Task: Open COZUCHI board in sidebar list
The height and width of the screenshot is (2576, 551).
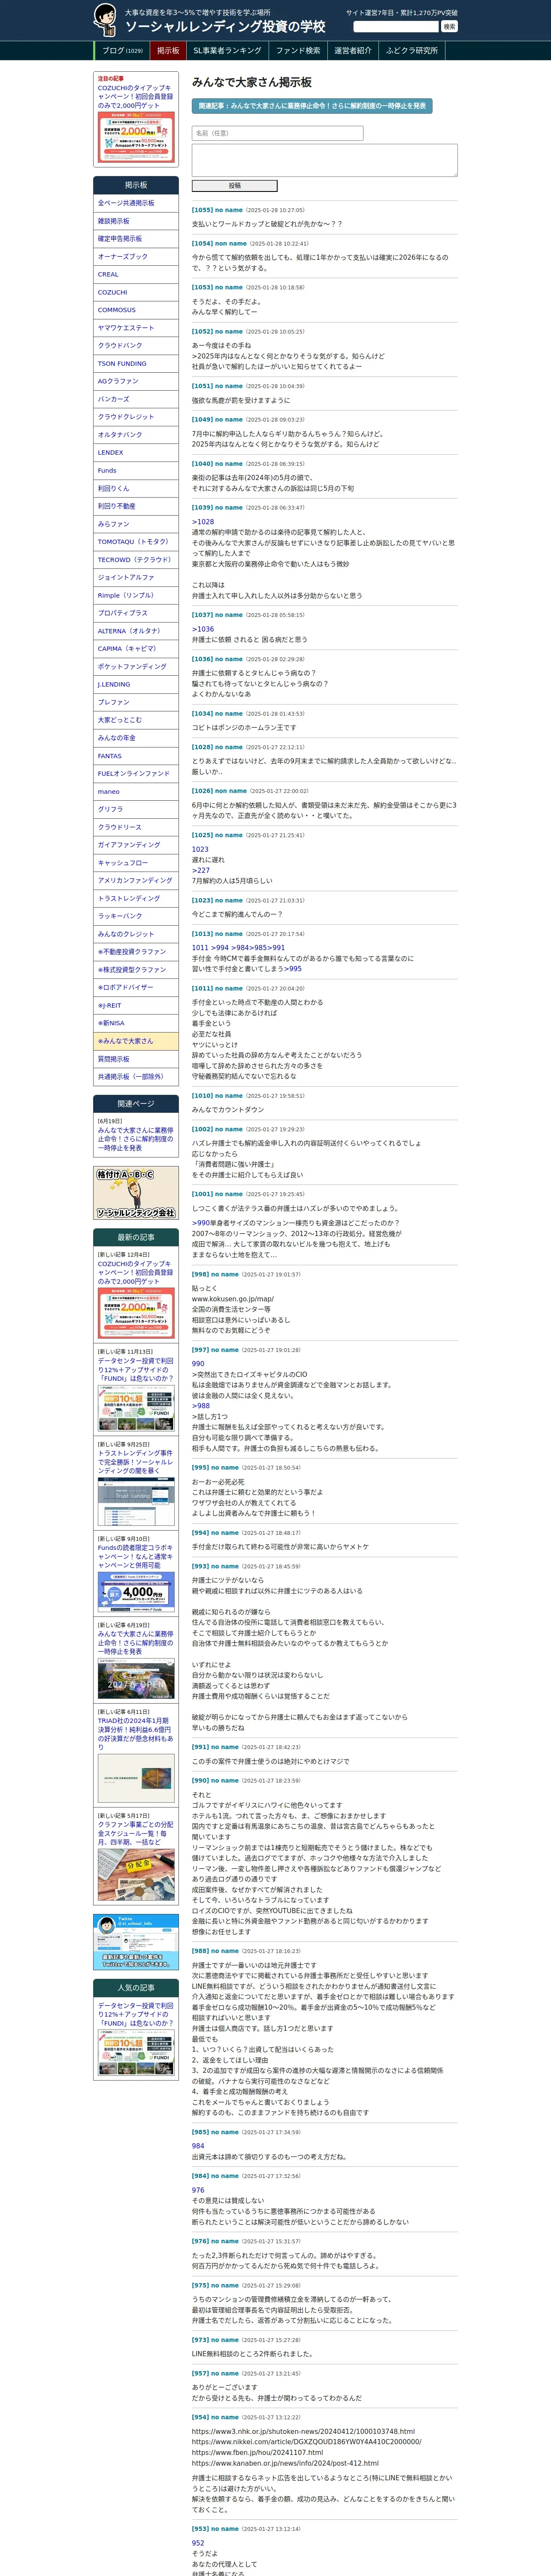Action: point(136,292)
